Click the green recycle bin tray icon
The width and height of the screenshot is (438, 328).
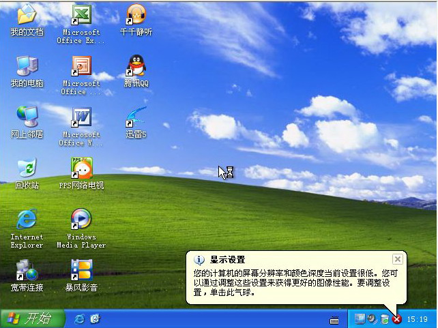385,318
